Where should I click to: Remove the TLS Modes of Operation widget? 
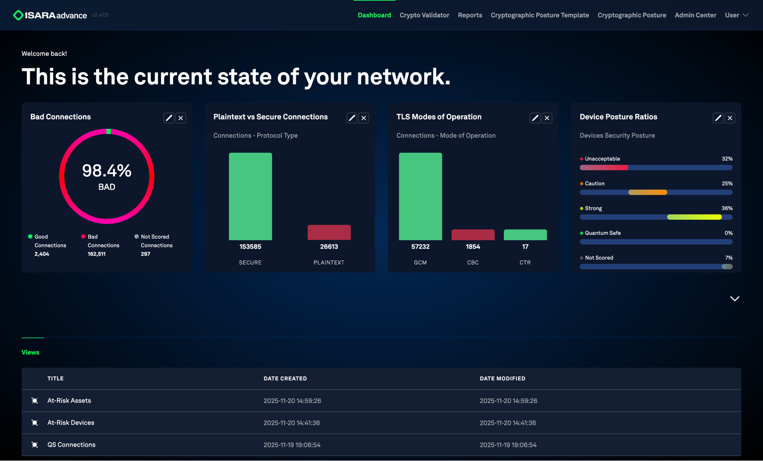(547, 118)
